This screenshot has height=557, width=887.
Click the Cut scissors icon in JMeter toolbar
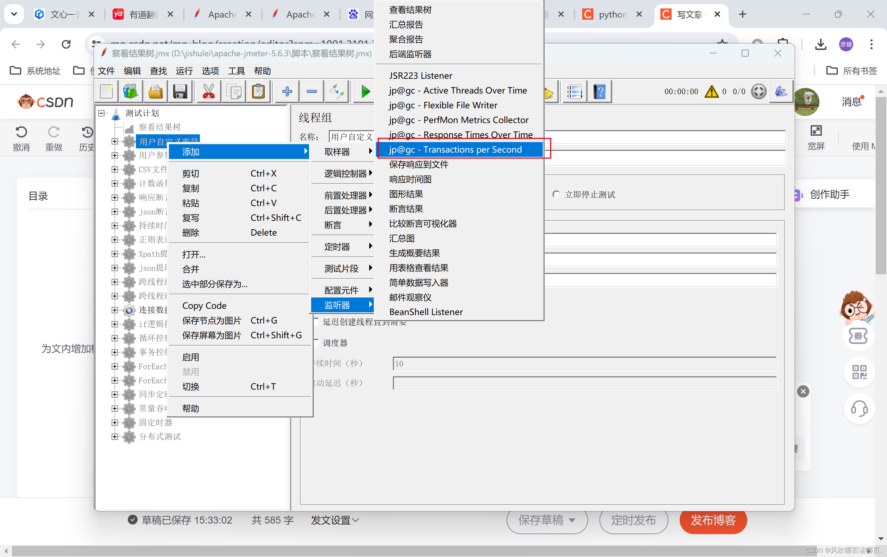coord(208,91)
